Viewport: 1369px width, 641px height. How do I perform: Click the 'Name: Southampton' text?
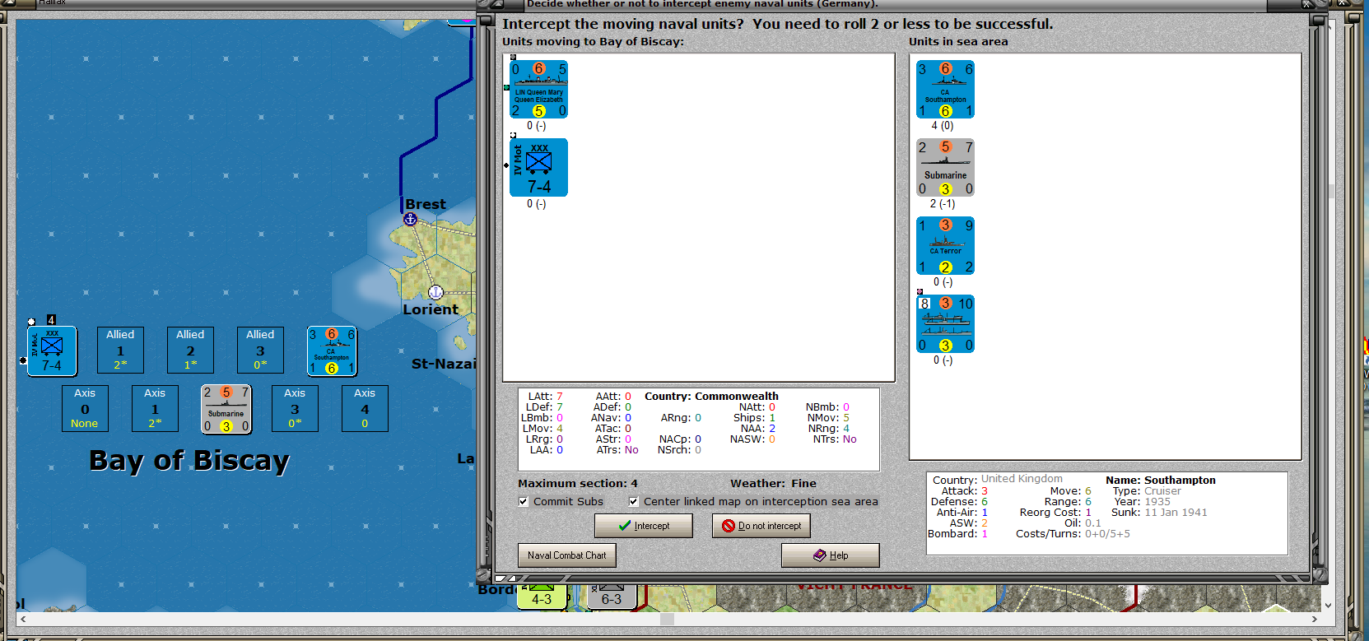[x=1161, y=481]
